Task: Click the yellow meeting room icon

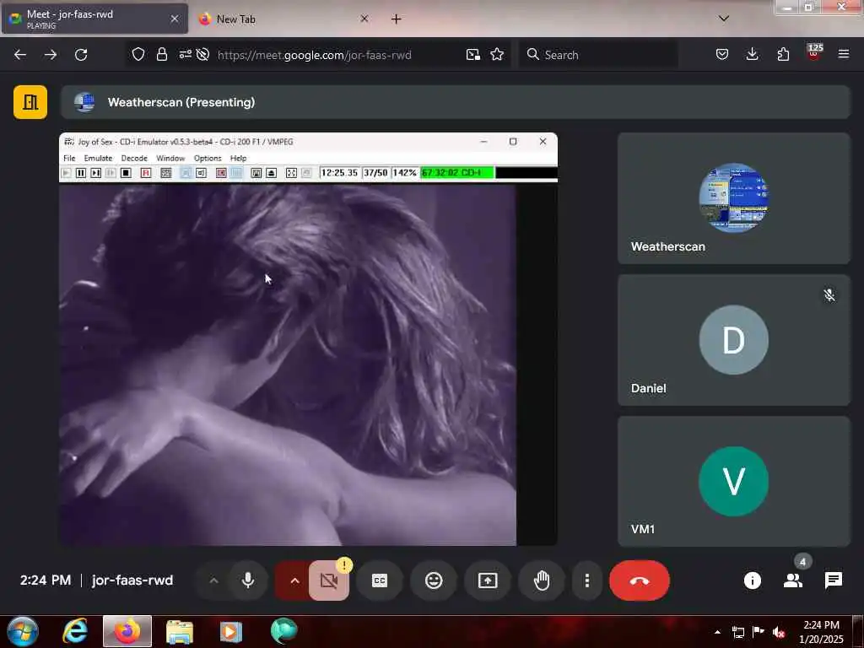Action: pyautogui.click(x=30, y=102)
